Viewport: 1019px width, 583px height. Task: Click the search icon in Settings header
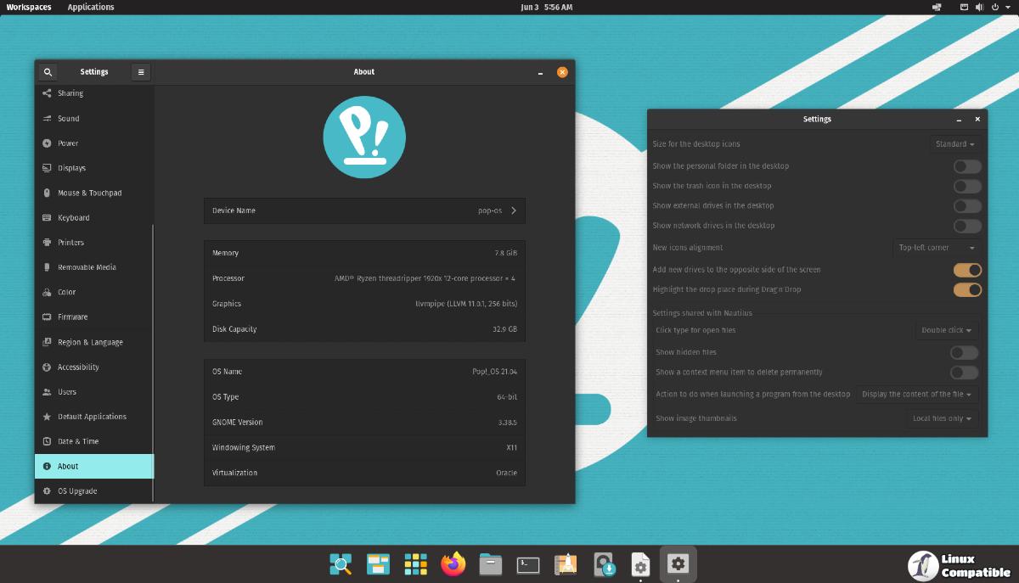click(x=48, y=72)
